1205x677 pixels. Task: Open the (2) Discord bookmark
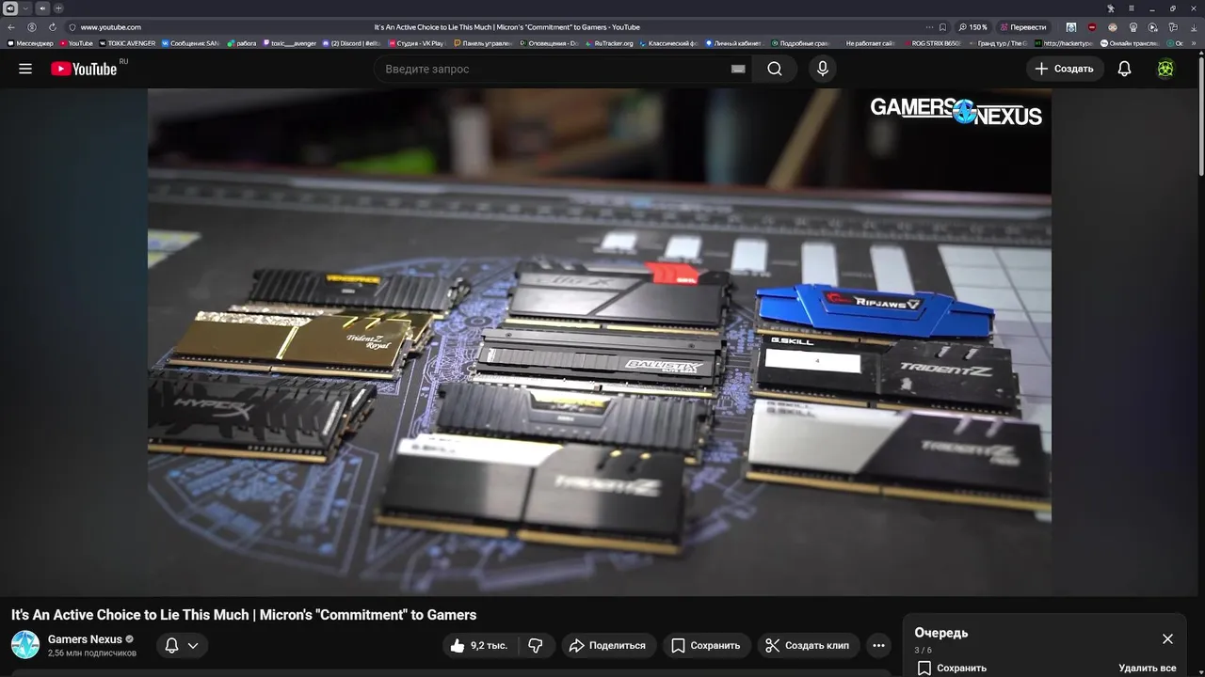coord(352,43)
